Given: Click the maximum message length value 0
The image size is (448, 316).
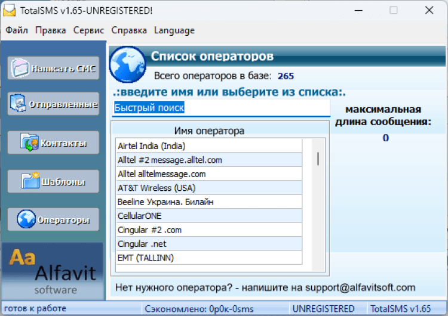Looking at the screenshot, I should click(x=386, y=138).
